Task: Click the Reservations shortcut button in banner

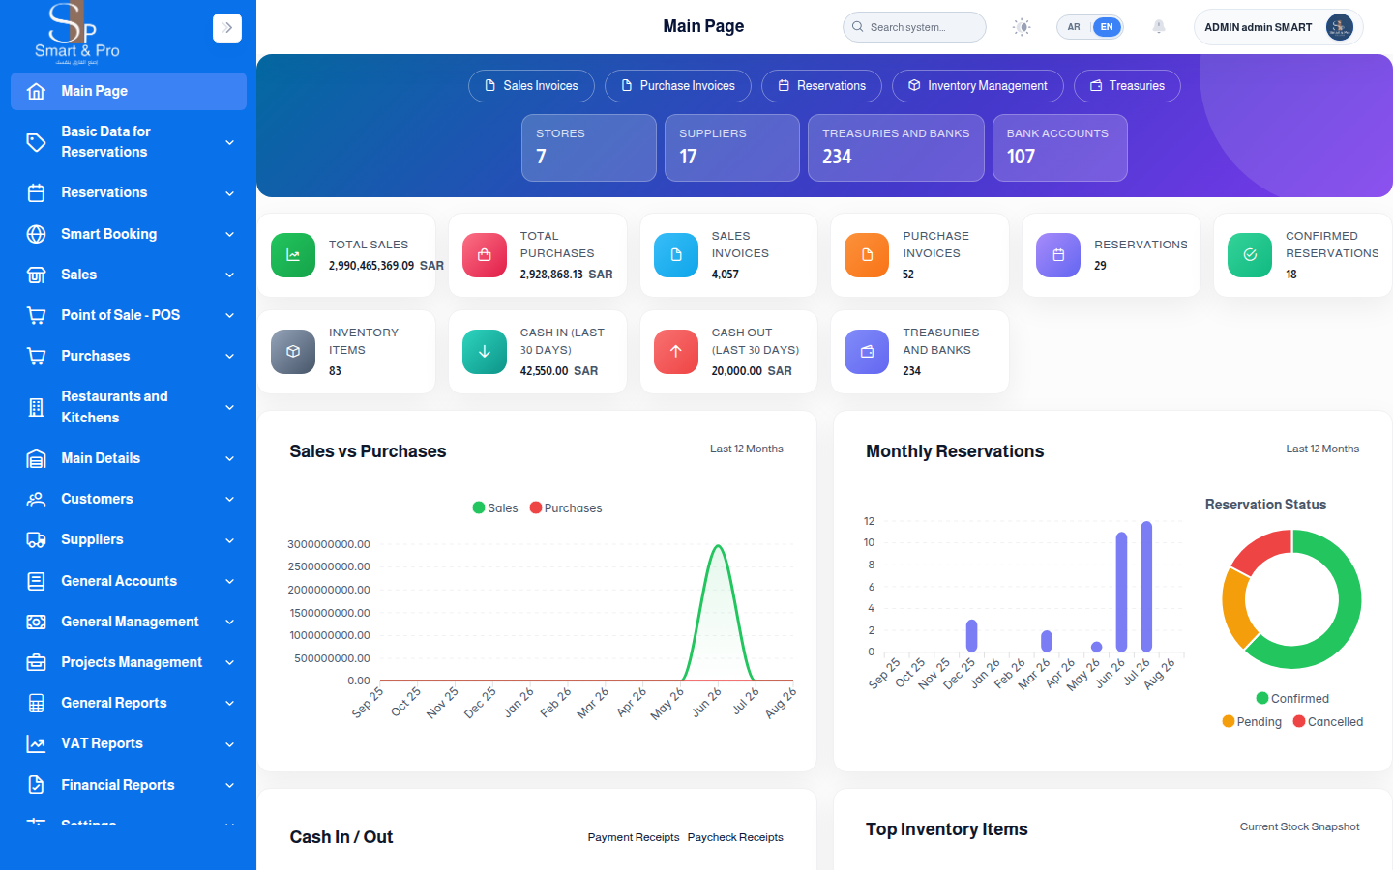Action: pyautogui.click(x=821, y=86)
